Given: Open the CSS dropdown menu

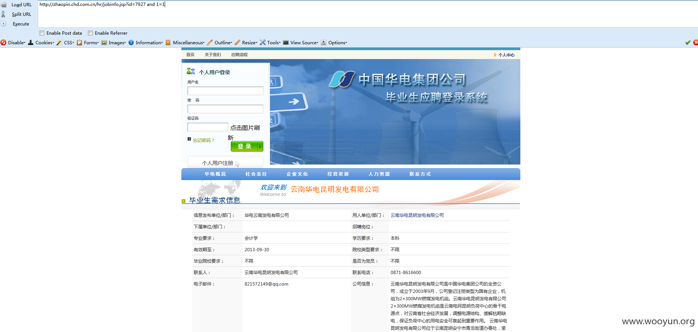Looking at the screenshot, I should pos(69,43).
